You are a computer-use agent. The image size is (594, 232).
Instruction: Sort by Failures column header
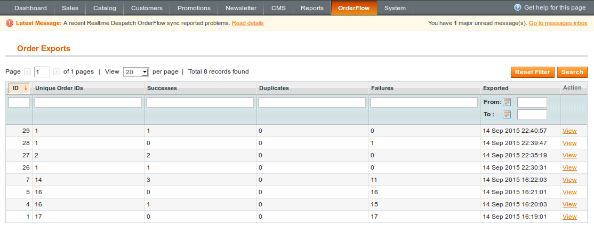click(382, 89)
